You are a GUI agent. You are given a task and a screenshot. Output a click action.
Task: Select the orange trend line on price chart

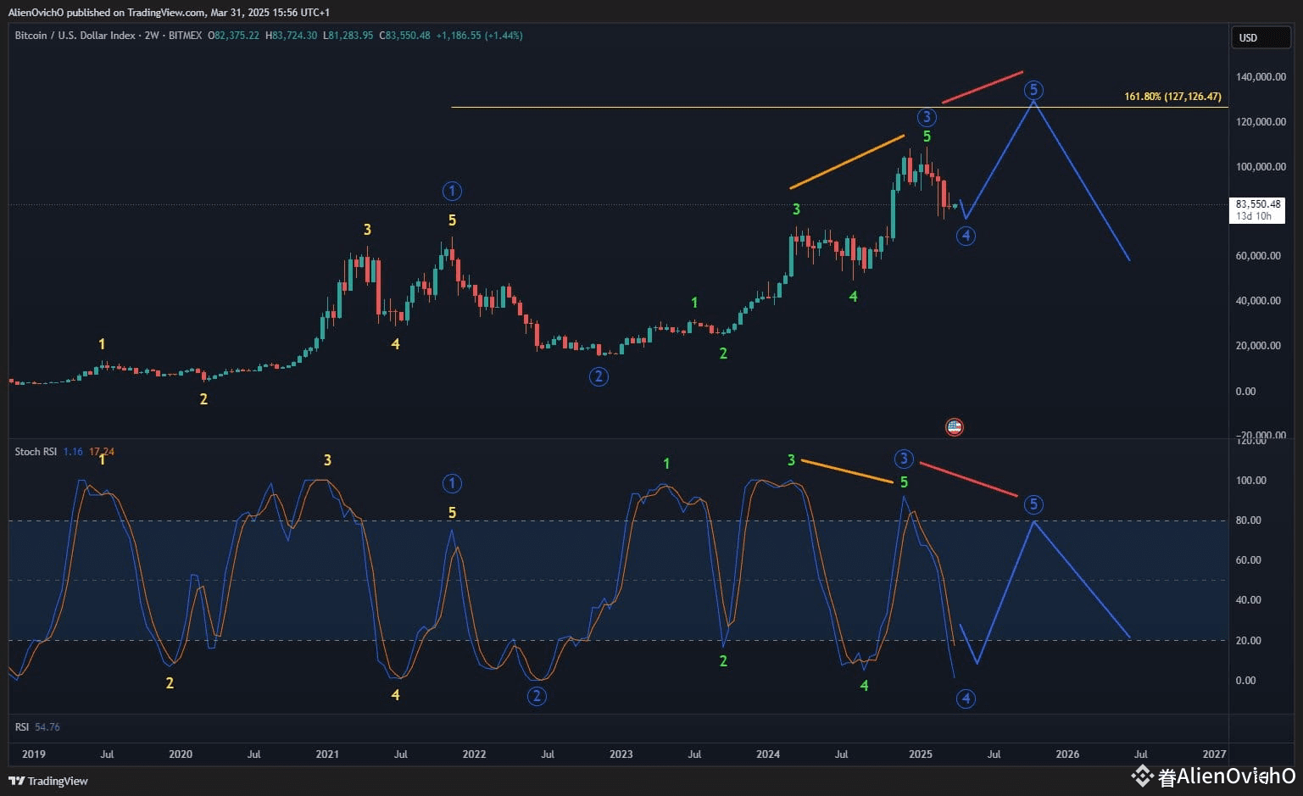click(847, 161)
